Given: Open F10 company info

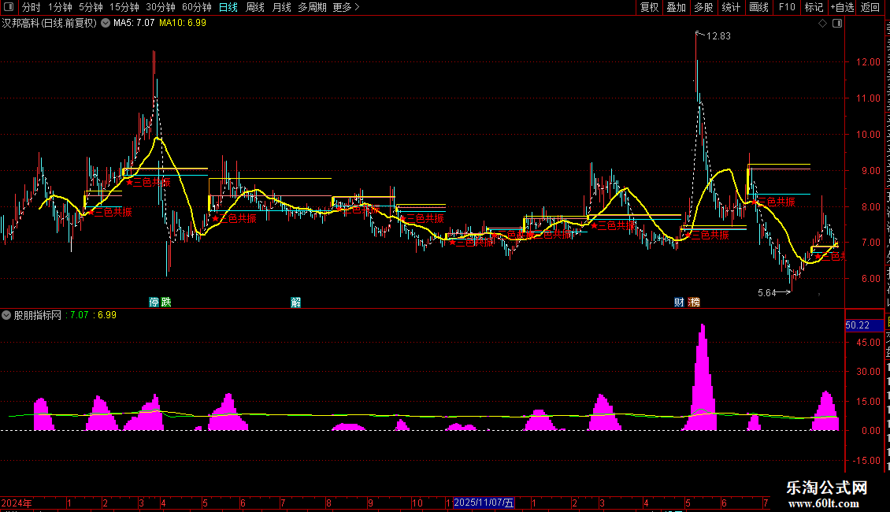Looking at the screenshot, I should coord(787,7).
